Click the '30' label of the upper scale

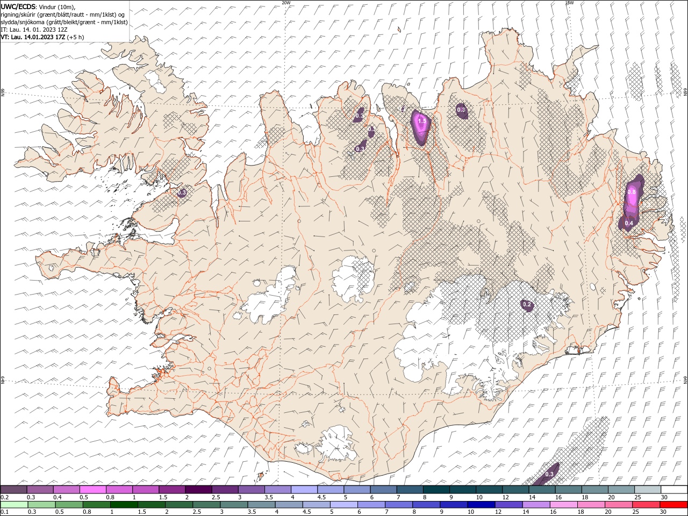[664, 497]
